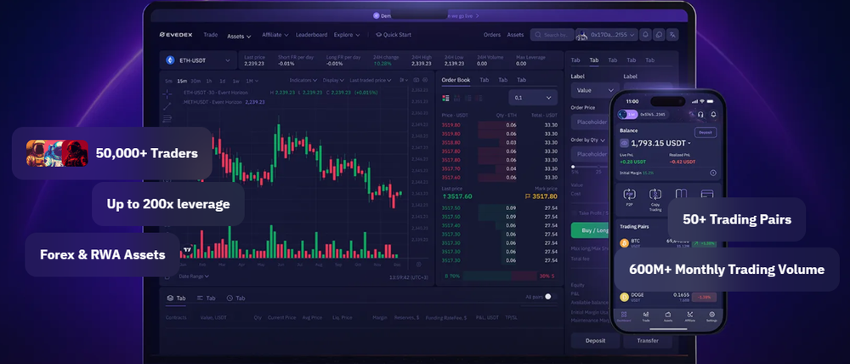
Task: Click the Deposit button on desktop panel
Action: tap(595, 341)
